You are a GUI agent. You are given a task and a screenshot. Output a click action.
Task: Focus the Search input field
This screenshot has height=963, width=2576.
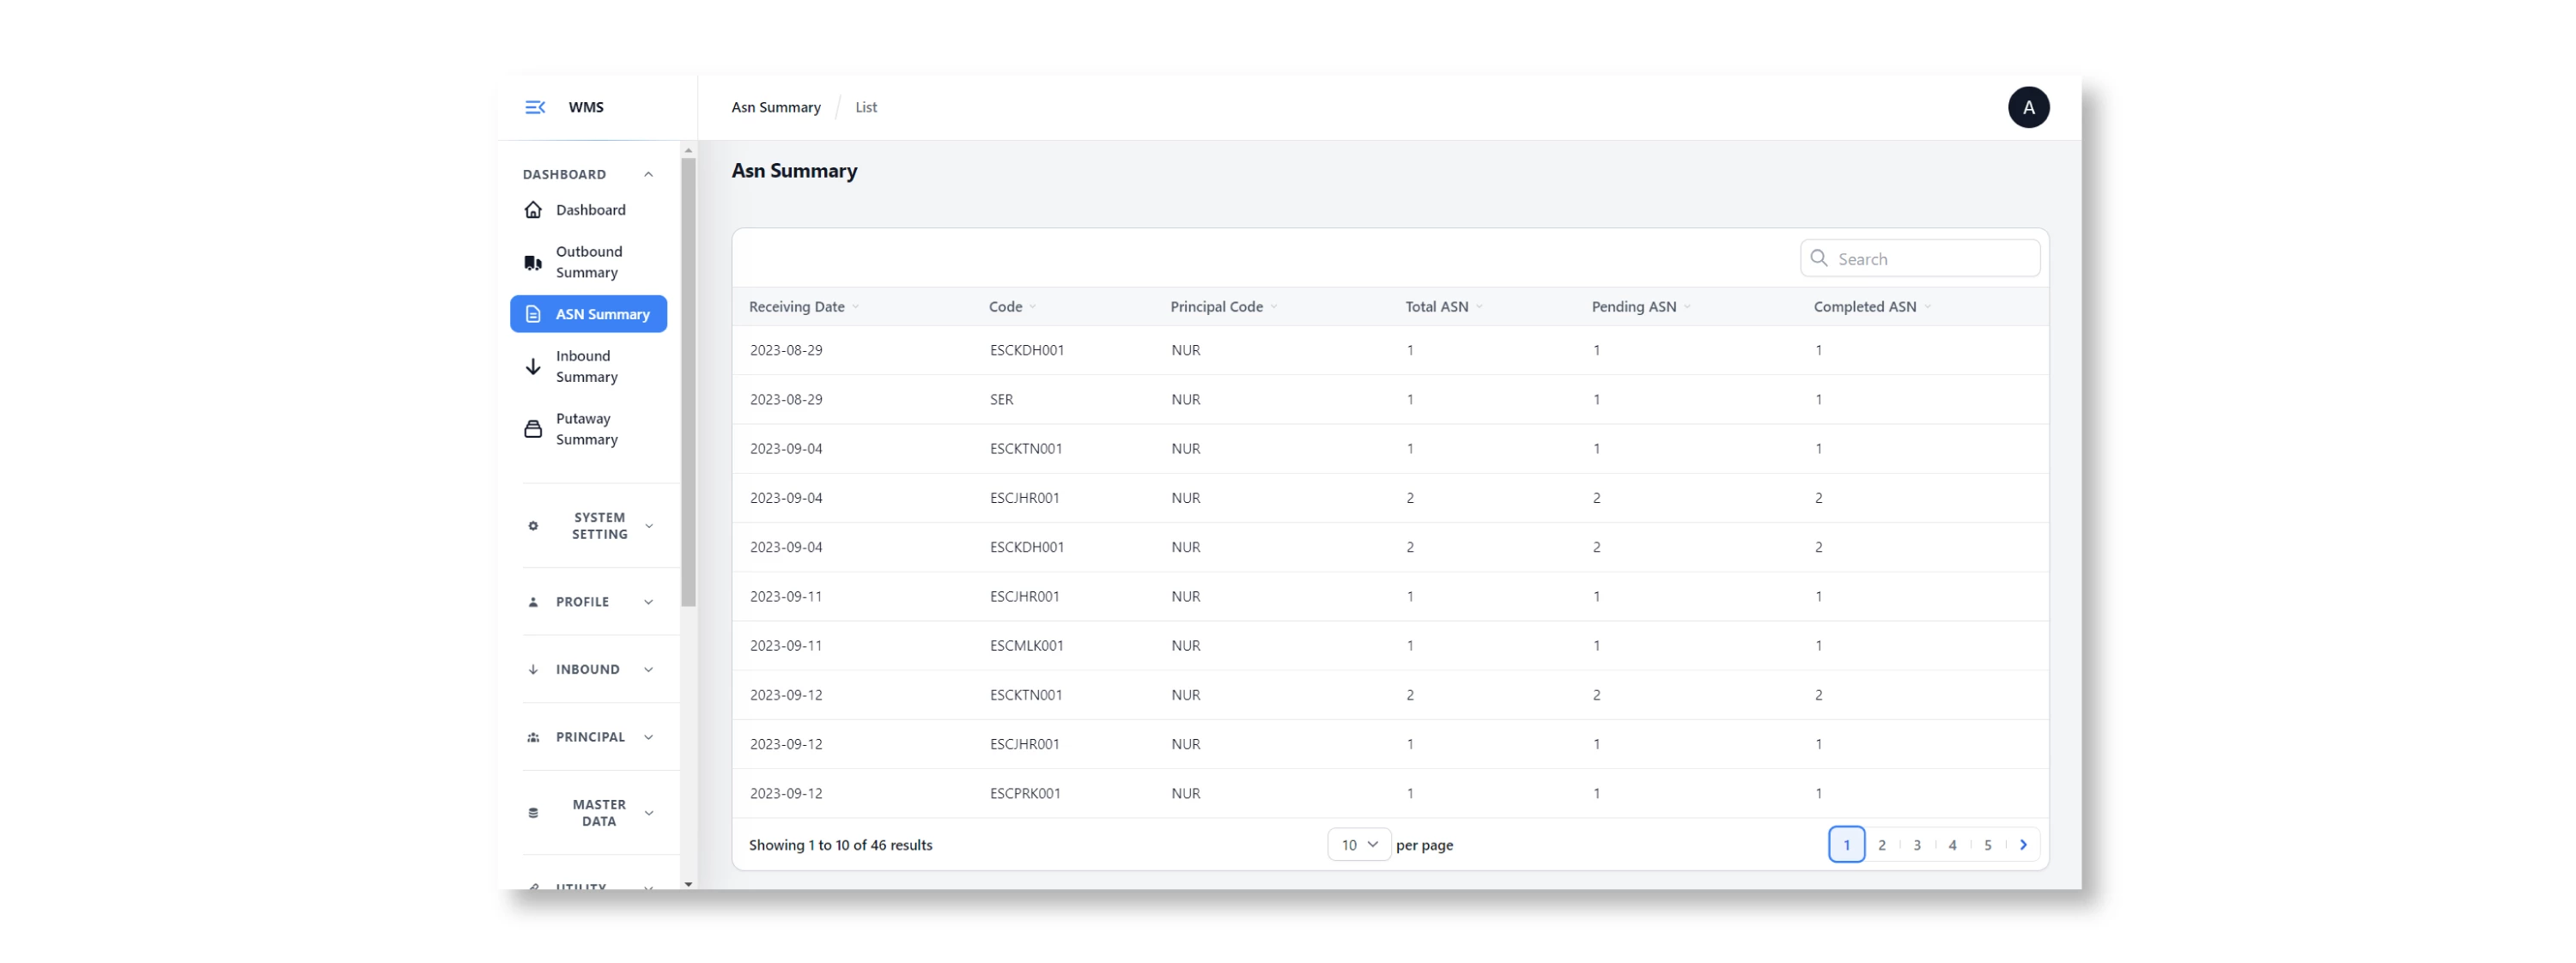pos(1920,258)
